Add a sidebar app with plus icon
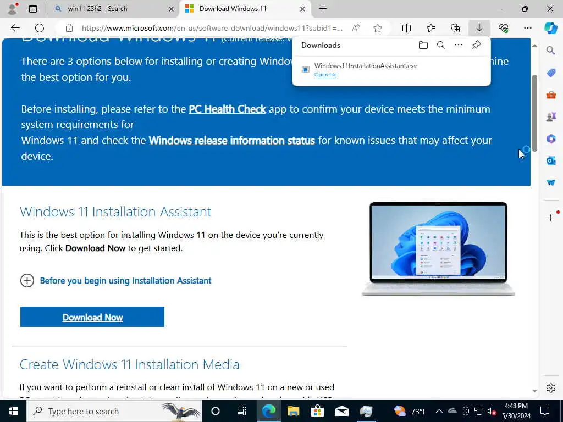This screenshot has width=563, height=422. coord(551,218)
